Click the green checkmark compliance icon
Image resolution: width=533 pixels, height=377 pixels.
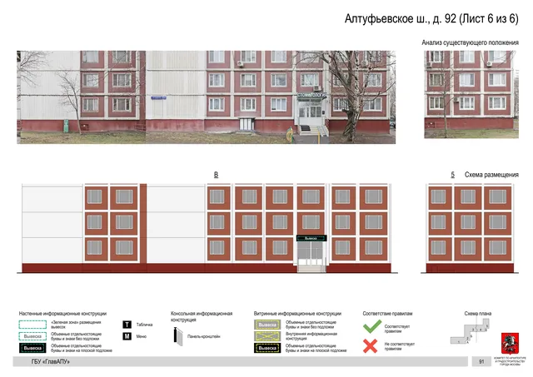[372, 326]
